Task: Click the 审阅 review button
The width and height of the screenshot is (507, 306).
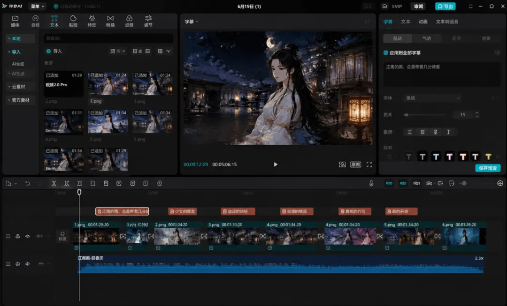Action: point(418,7)
